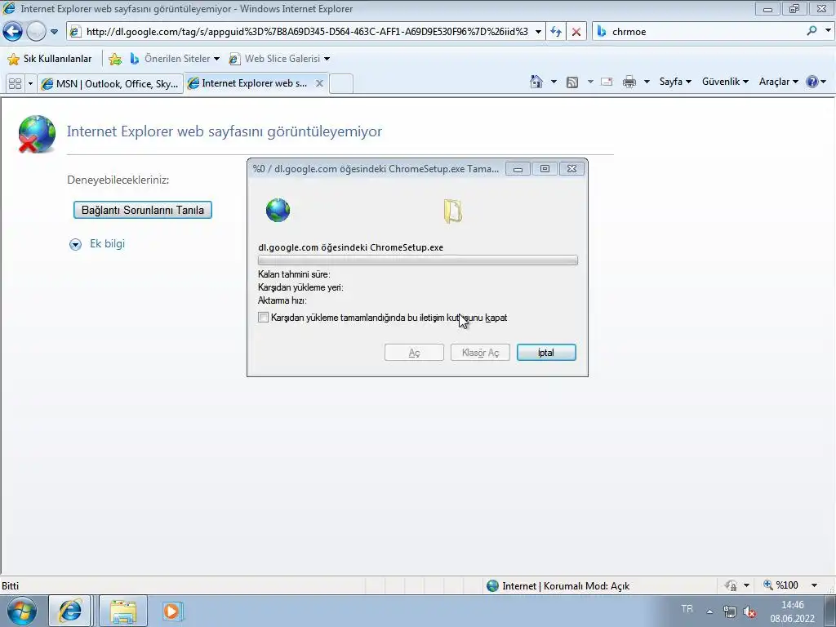Viewport: 836px width, 627px height.
Task: Maximize the ChromeSetup download dialog
Action: tap(545, 169)
